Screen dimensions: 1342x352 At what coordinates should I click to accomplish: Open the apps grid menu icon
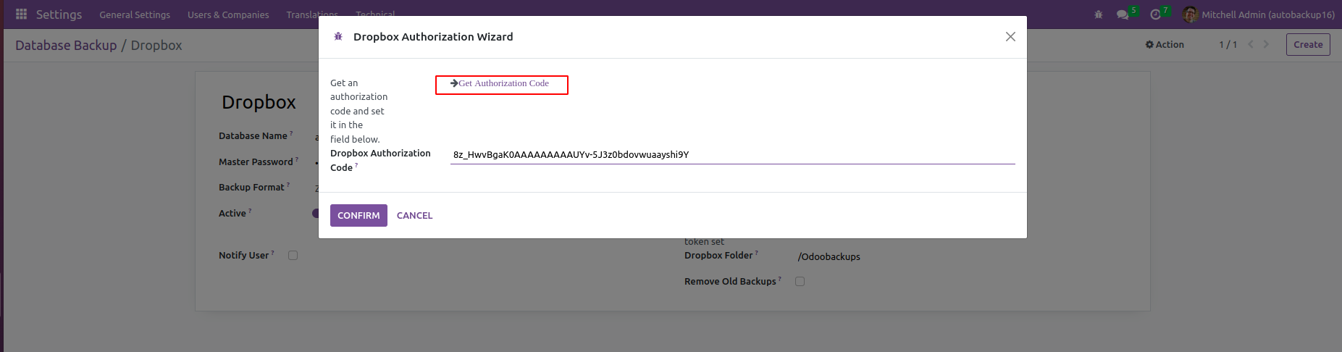[21, 14]
